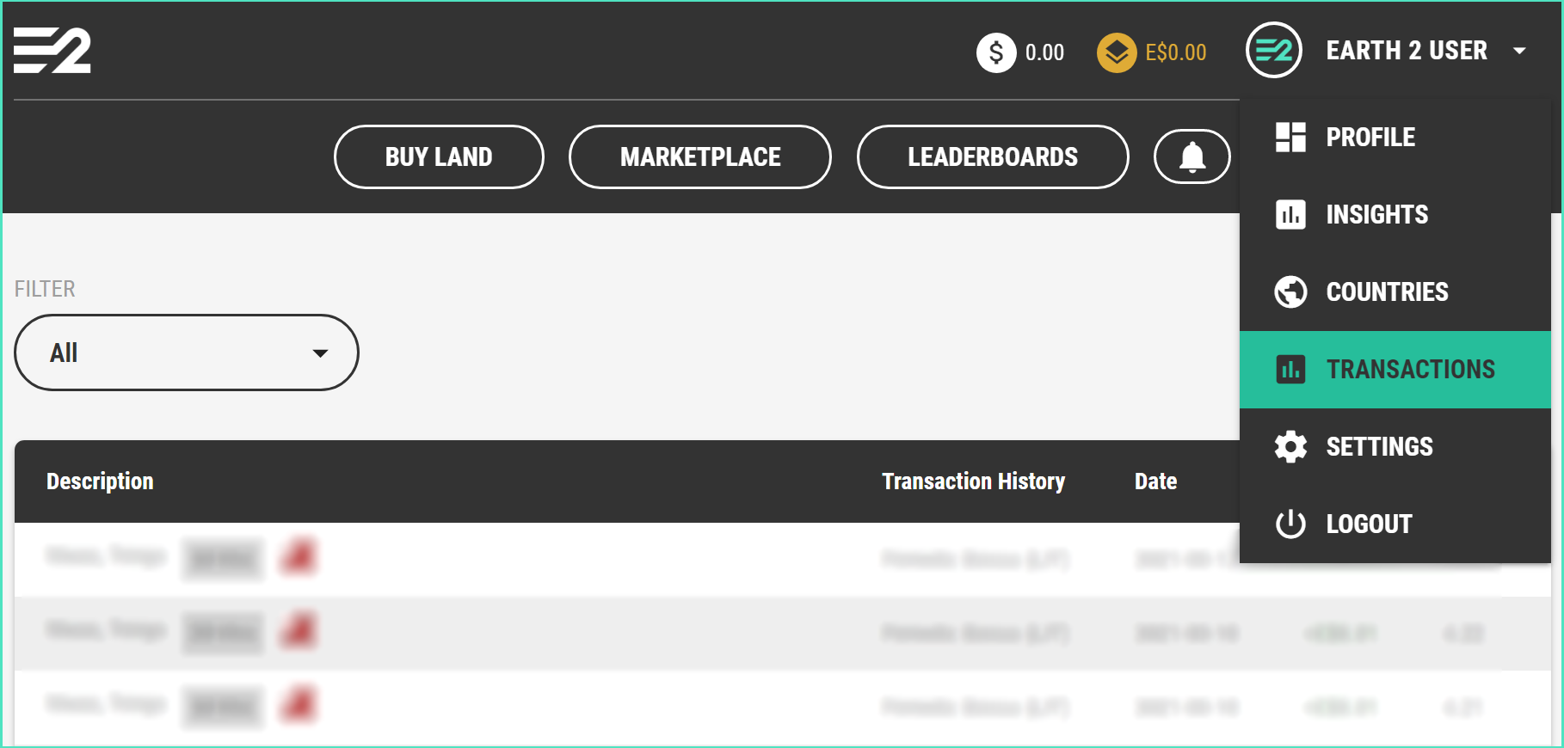The image size is (1564, 748).
Task: Click the Description column header
Action: click(100, 481)
